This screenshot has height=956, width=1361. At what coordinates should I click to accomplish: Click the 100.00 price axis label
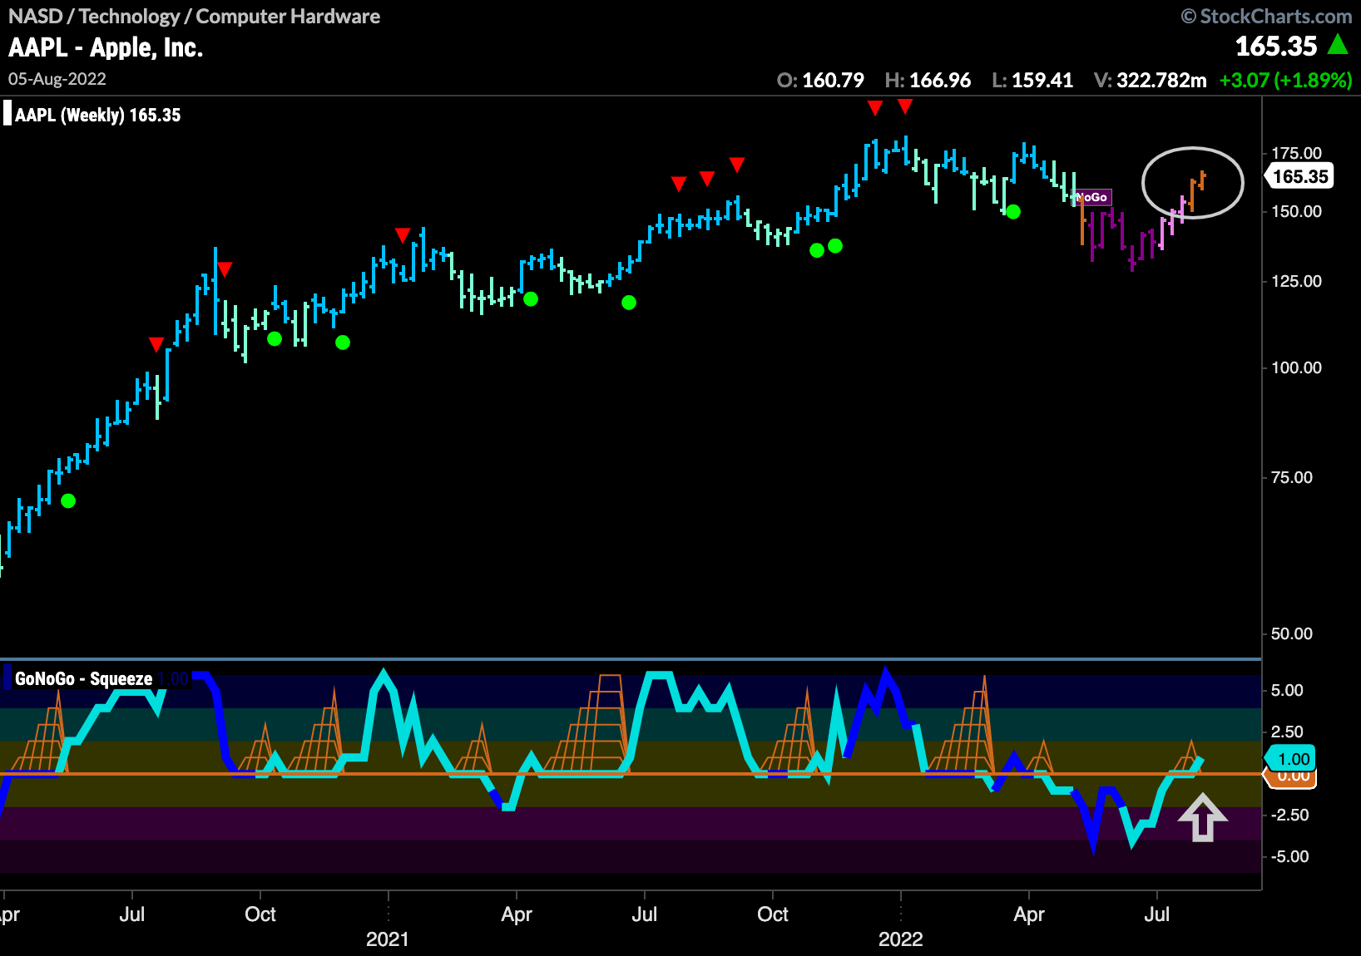point(1296,367)
